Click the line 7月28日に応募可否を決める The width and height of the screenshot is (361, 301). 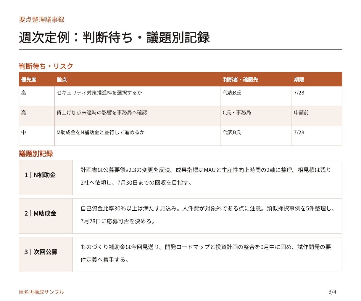[x=118, y=221]
